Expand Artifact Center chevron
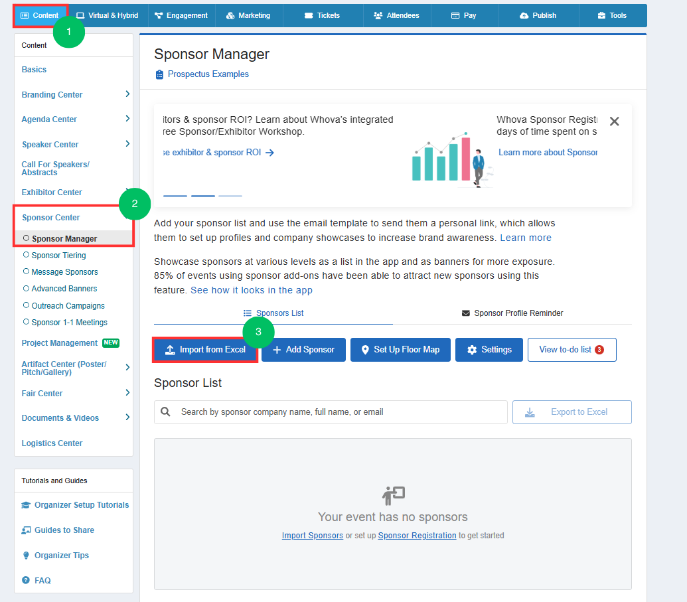The image size is (687, 602). click(x=127, y=368)
